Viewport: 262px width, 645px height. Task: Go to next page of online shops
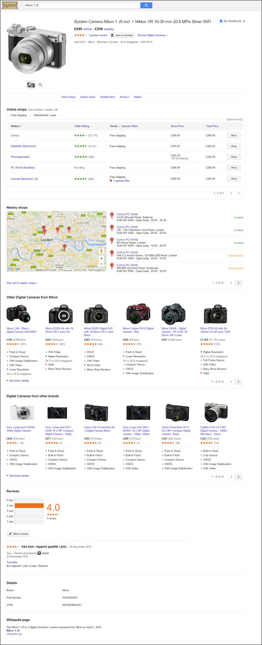(x=238, y=193)
